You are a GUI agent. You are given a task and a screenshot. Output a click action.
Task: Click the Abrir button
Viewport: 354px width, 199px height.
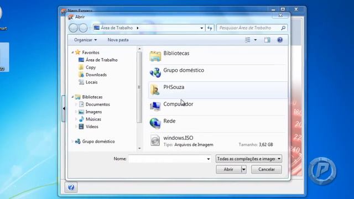tap(228, 169)
